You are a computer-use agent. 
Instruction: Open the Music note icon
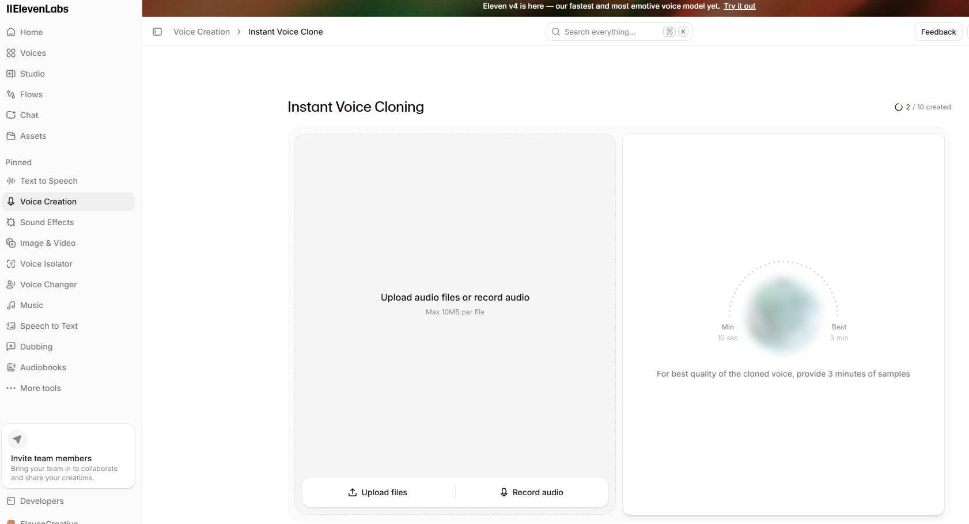coord(11,305)
